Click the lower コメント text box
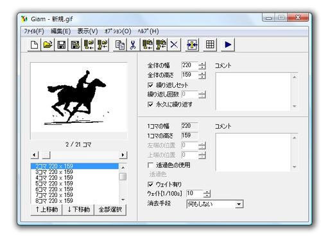This screenshot has width=321, height=238. point(253,152)
